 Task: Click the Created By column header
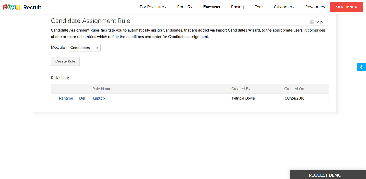click(241, 89)
